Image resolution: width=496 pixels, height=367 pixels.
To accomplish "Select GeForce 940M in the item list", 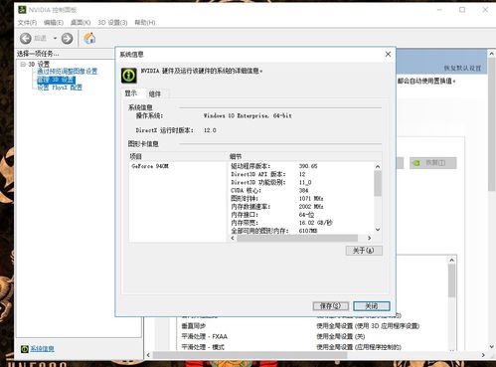I will (x=150, y=166).
